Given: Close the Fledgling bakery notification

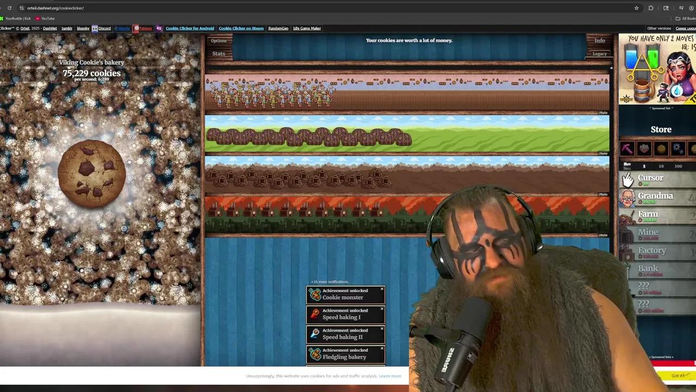Looking at the screenshot, I should (x=382, y=348).
